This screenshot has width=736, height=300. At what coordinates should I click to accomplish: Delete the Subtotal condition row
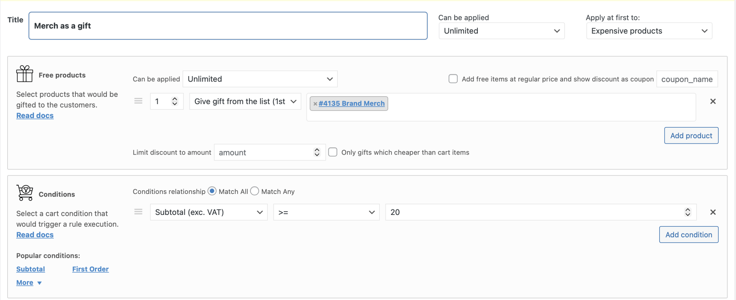713,212
